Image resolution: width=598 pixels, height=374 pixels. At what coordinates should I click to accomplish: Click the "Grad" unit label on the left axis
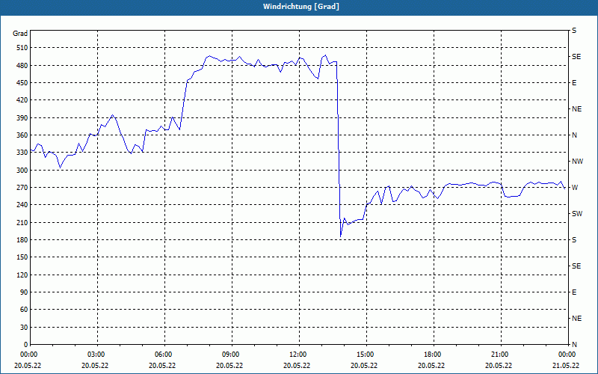[x=20, y=34]
